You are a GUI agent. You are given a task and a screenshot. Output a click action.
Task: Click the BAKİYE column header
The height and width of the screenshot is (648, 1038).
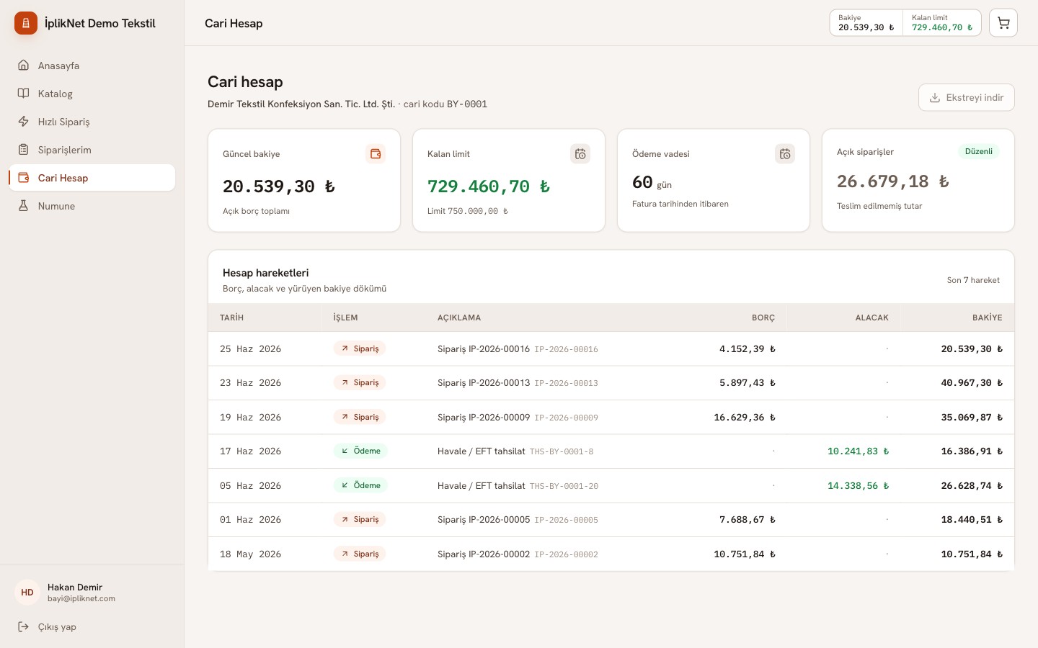point(987,318)
